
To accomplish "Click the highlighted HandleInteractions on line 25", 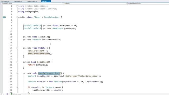I will (x=49, y=73).
